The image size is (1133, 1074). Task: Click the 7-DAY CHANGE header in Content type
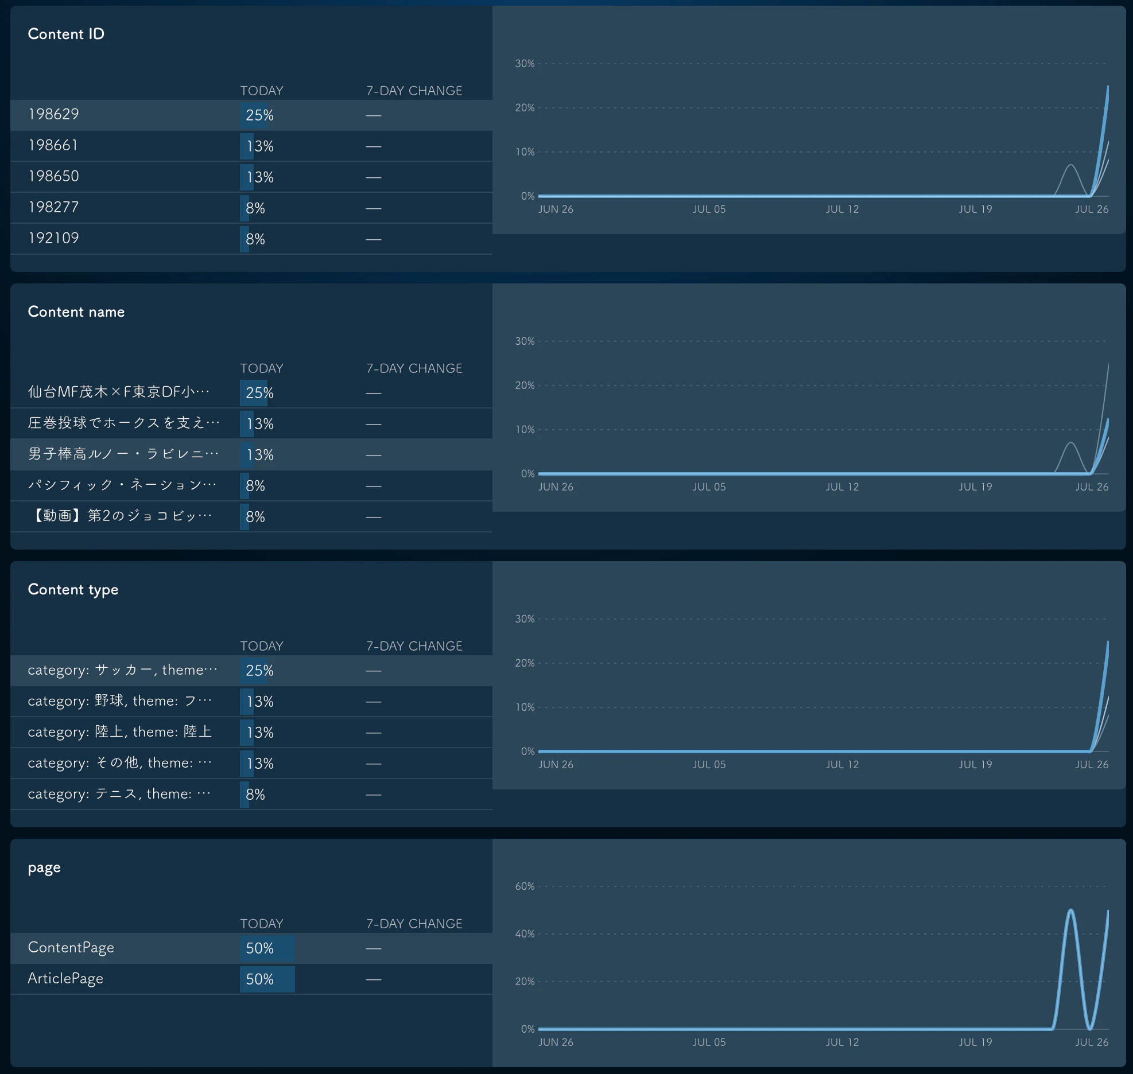point(414,646)
